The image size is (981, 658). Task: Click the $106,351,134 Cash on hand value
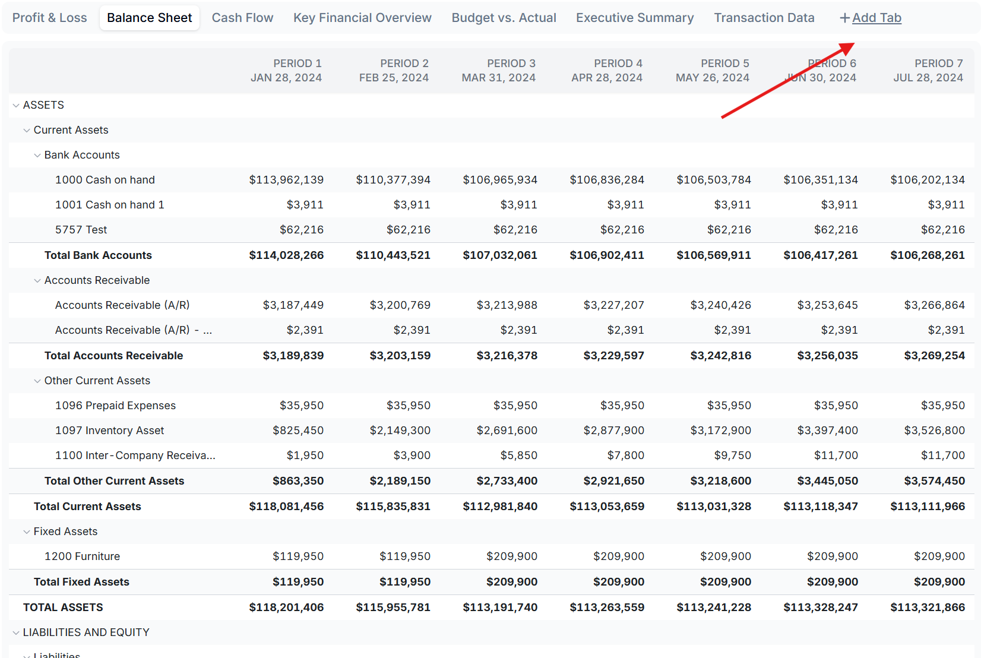[x=821, y=180]
